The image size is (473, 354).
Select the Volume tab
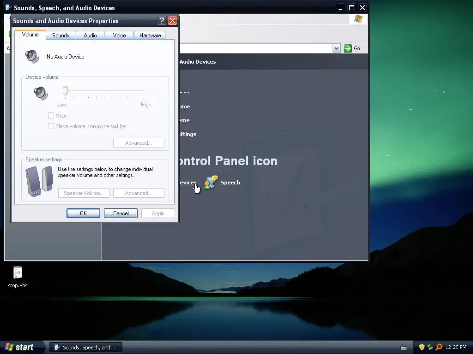(x=30, y=35)
